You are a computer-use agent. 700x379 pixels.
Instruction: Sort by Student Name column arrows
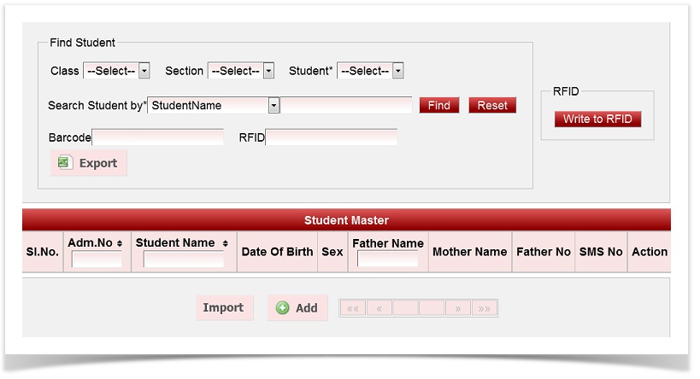click(x=226, y=243)
